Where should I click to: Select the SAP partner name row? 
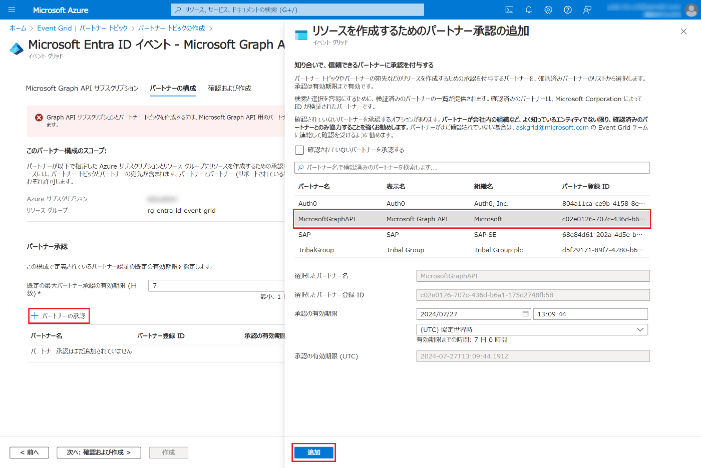click(x=472, y=234)
